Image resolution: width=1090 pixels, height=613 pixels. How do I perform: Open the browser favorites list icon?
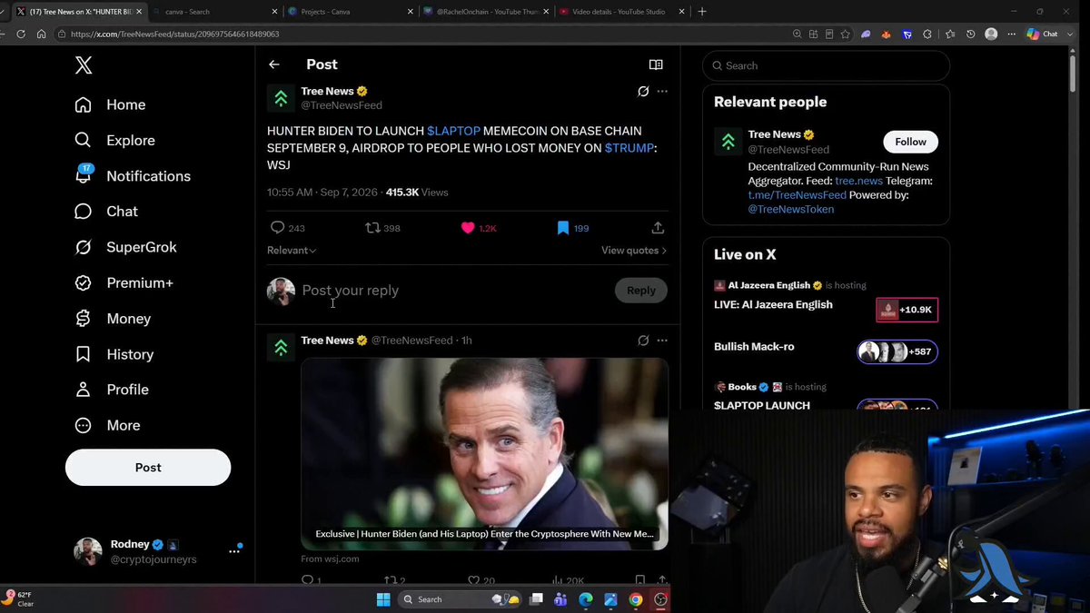[949, 34]
